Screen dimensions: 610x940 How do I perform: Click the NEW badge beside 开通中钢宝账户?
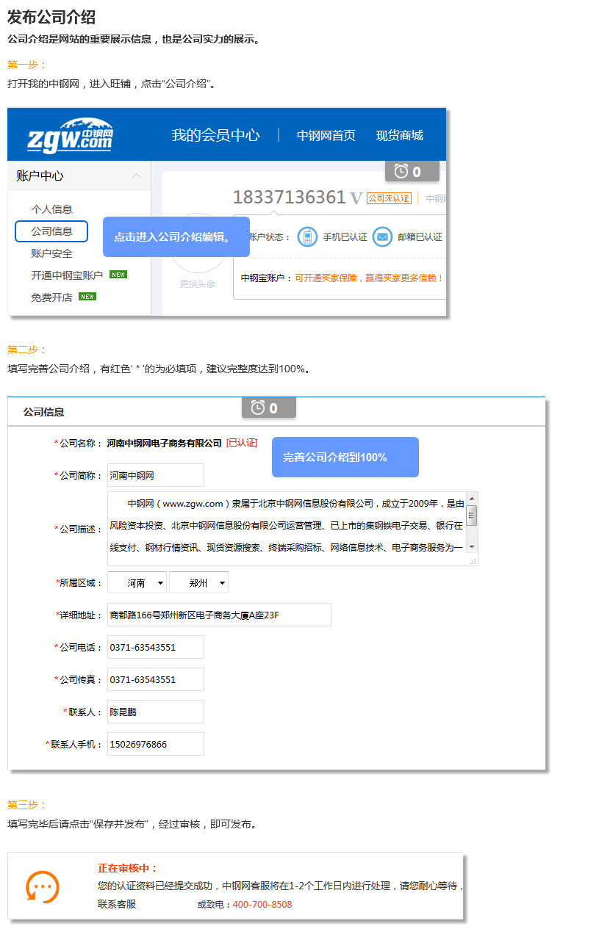click(118, 275)
